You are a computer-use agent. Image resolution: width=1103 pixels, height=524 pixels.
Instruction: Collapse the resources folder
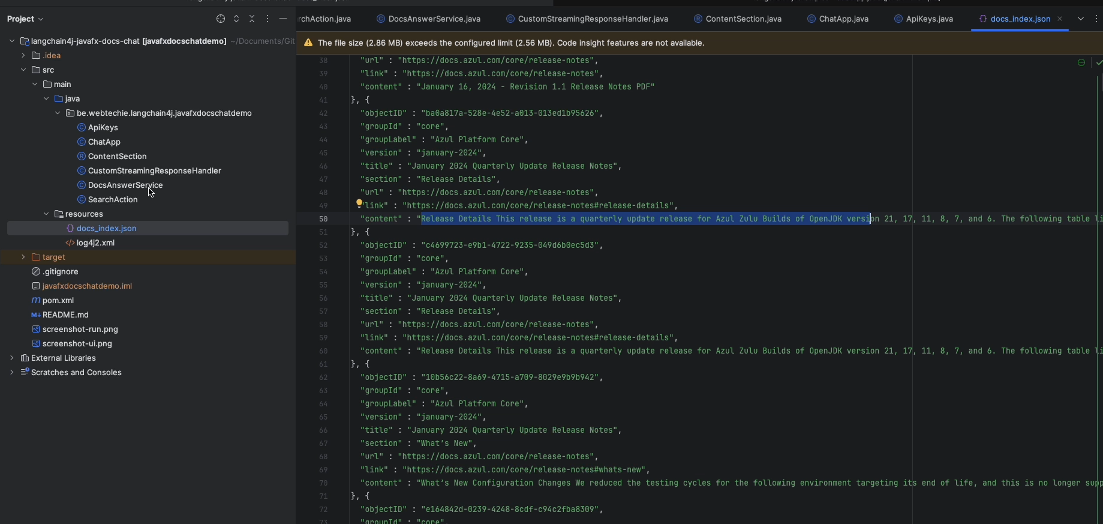coord(46,214)
